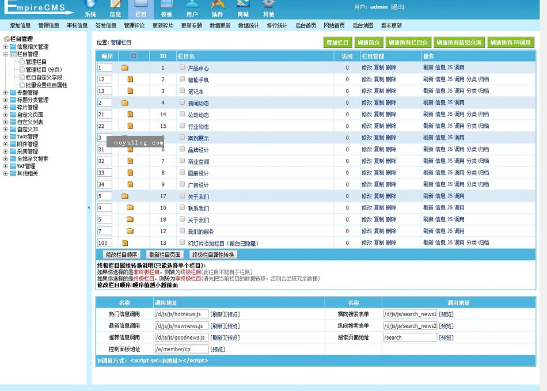Click the 用户 (User) top navigation icon

[x=192, y=7]
